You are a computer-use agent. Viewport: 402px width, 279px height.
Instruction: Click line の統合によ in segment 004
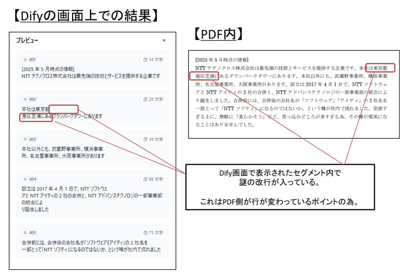pyautogui.click(x=32, y=202)
